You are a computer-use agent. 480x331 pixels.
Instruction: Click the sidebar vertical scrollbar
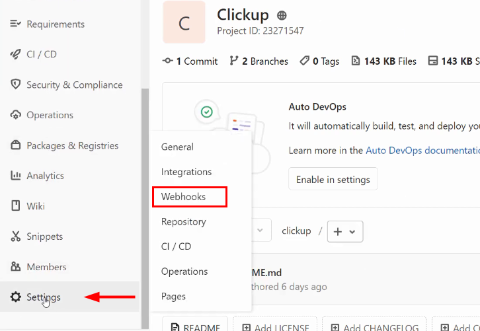pos(145,208)
